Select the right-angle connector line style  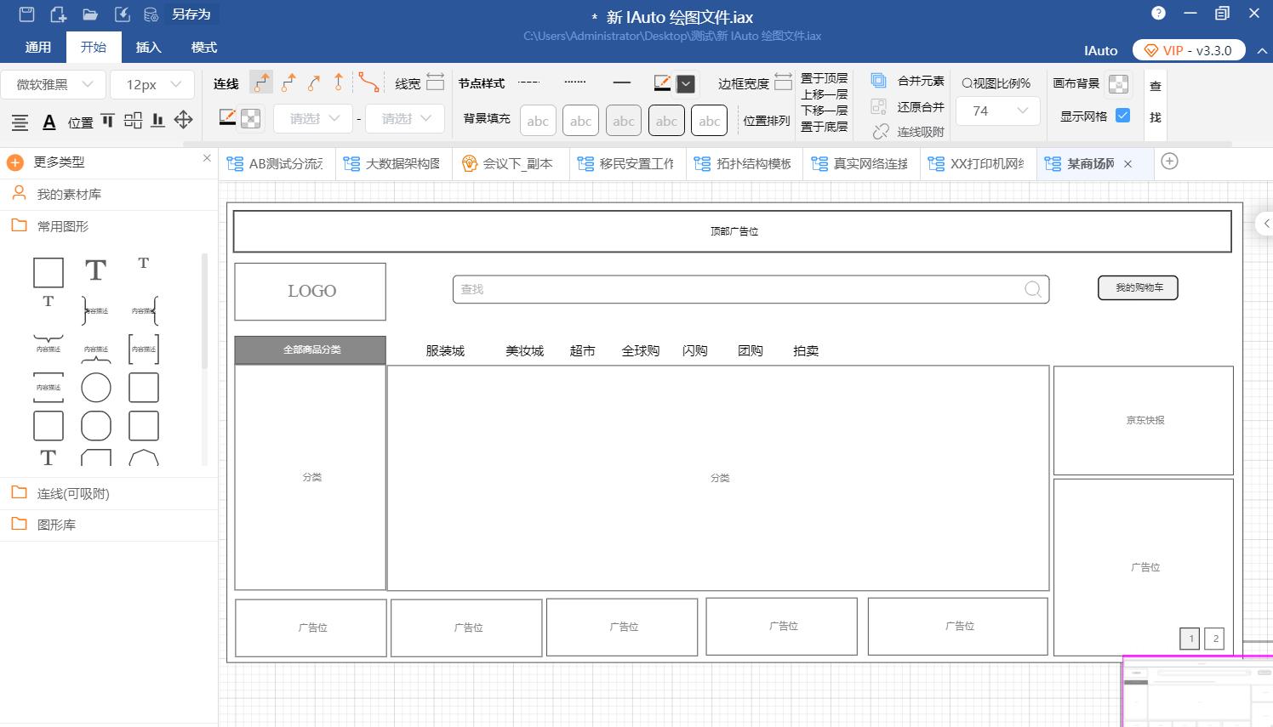point(261,82)
